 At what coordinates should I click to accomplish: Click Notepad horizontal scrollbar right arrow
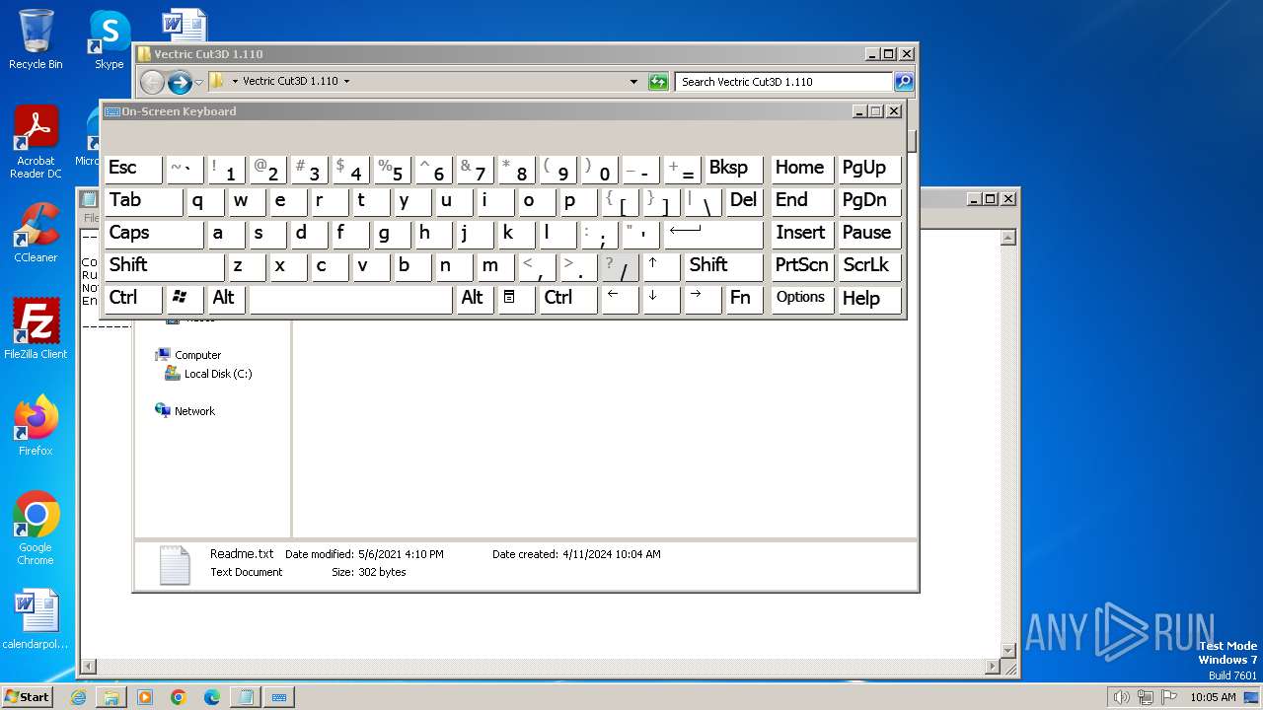994,668
